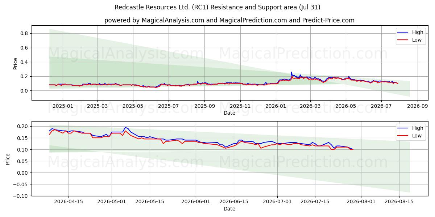Click the '2026-06-01' date tick label
Screen dimensions: 435x217
pos(196,202)
